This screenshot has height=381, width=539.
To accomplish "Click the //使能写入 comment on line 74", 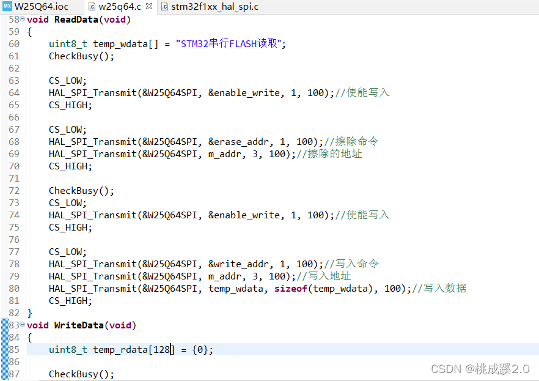I will click(x=362, y=215).
